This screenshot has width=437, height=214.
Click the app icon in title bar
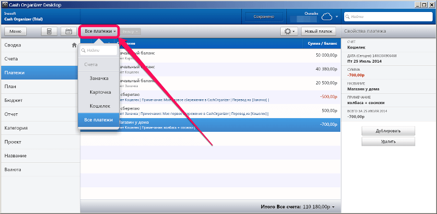point(4,5)
